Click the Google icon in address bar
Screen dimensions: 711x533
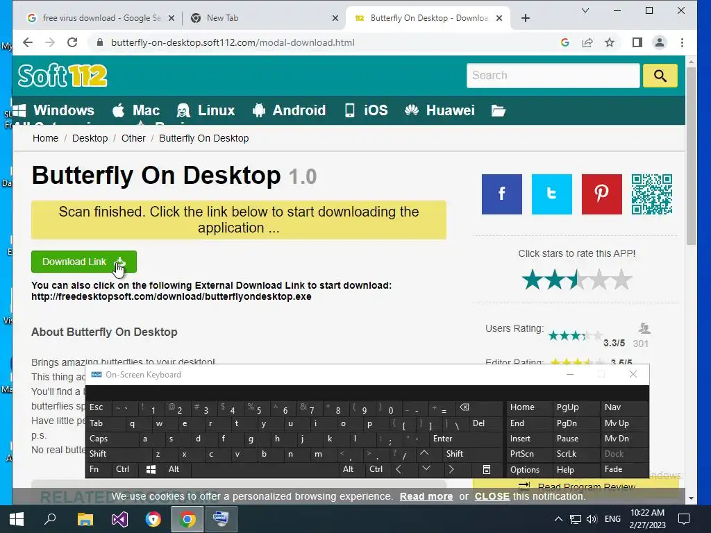pos(565,42)
